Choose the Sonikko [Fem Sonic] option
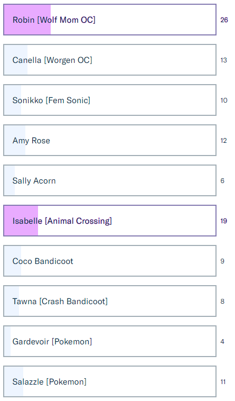 (x=110, y=100)
